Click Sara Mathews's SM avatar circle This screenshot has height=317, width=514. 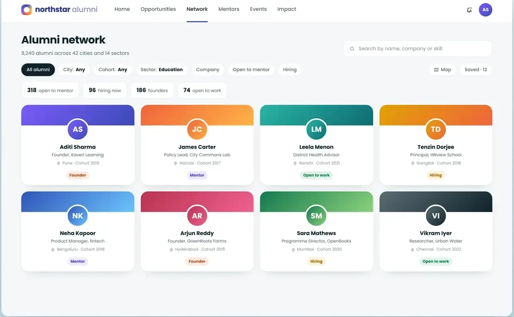point(316,216)
